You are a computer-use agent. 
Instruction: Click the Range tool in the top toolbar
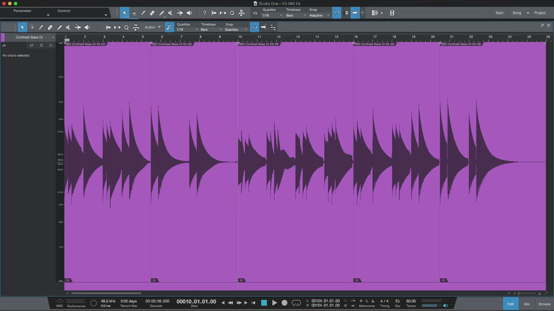click(134, 13)
